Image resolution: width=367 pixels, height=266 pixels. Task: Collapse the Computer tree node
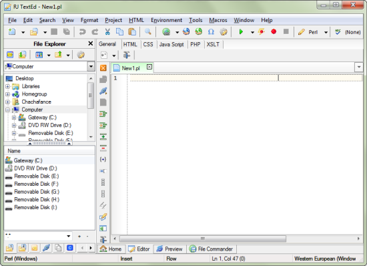7,110
